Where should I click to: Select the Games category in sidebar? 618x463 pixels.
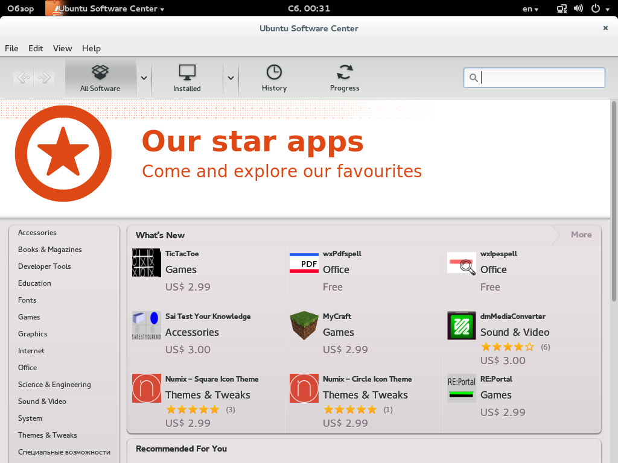pyautogui.click(x=29, y=317)
